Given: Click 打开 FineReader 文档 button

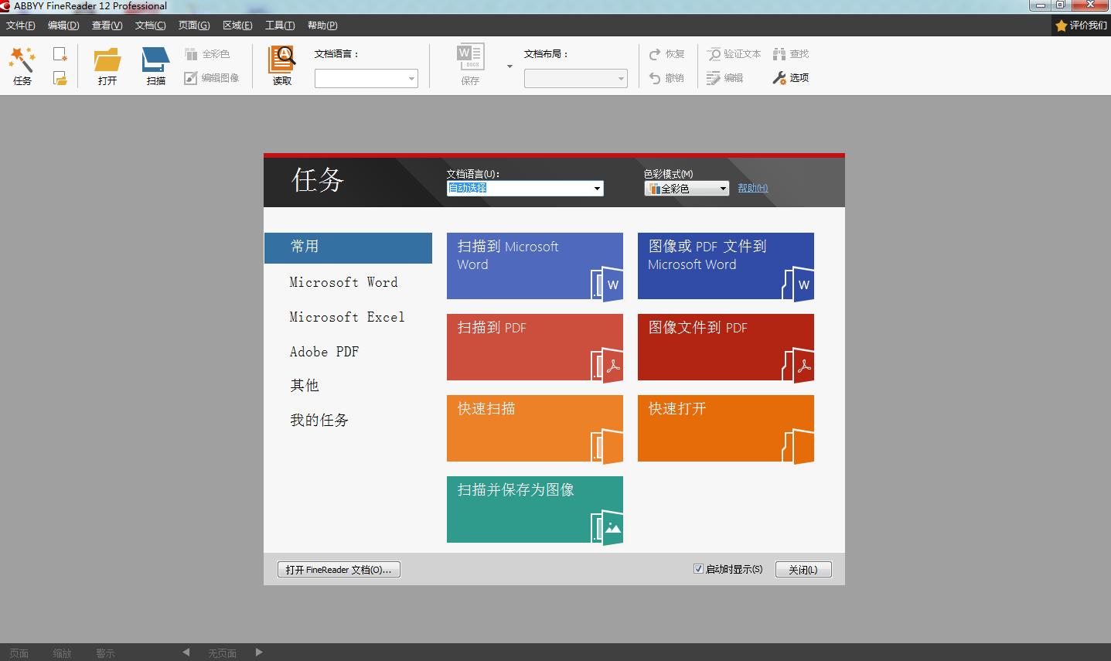Looking at the screenshot, I should click(x=338, y=569).
